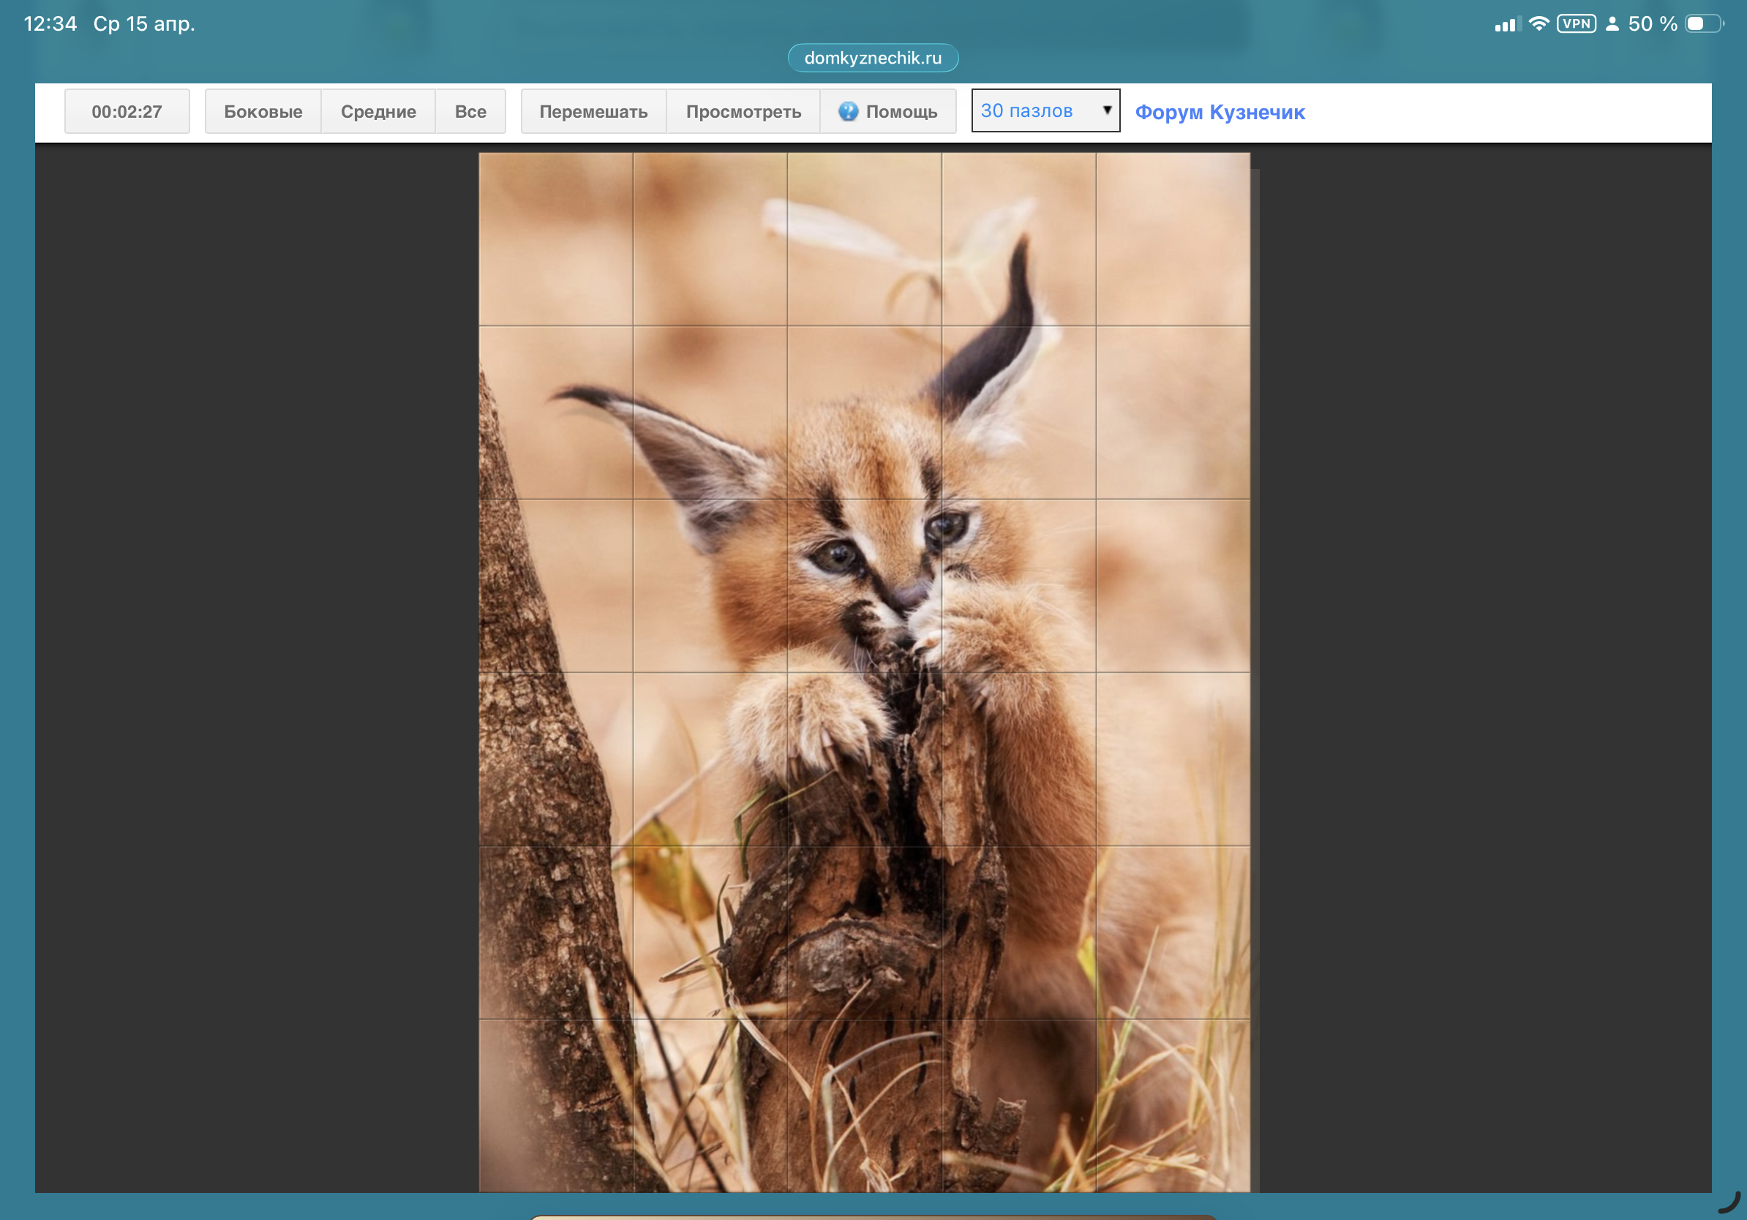Preview the image with Просмотреть
The width and height of the screenshot is (1747, 1220).
pos(743,112)
